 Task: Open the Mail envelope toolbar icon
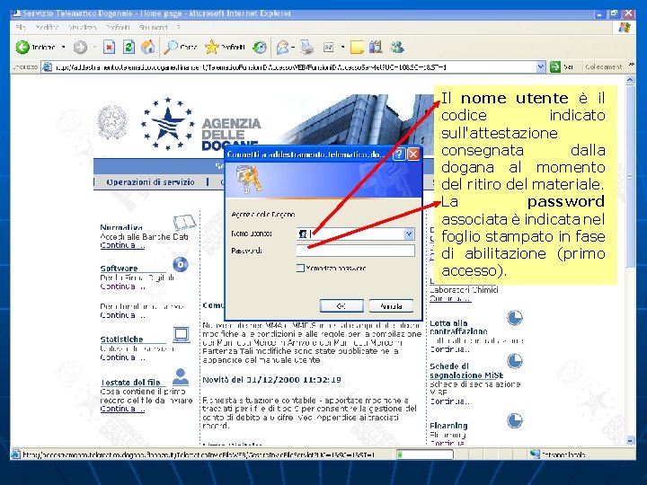283,48
